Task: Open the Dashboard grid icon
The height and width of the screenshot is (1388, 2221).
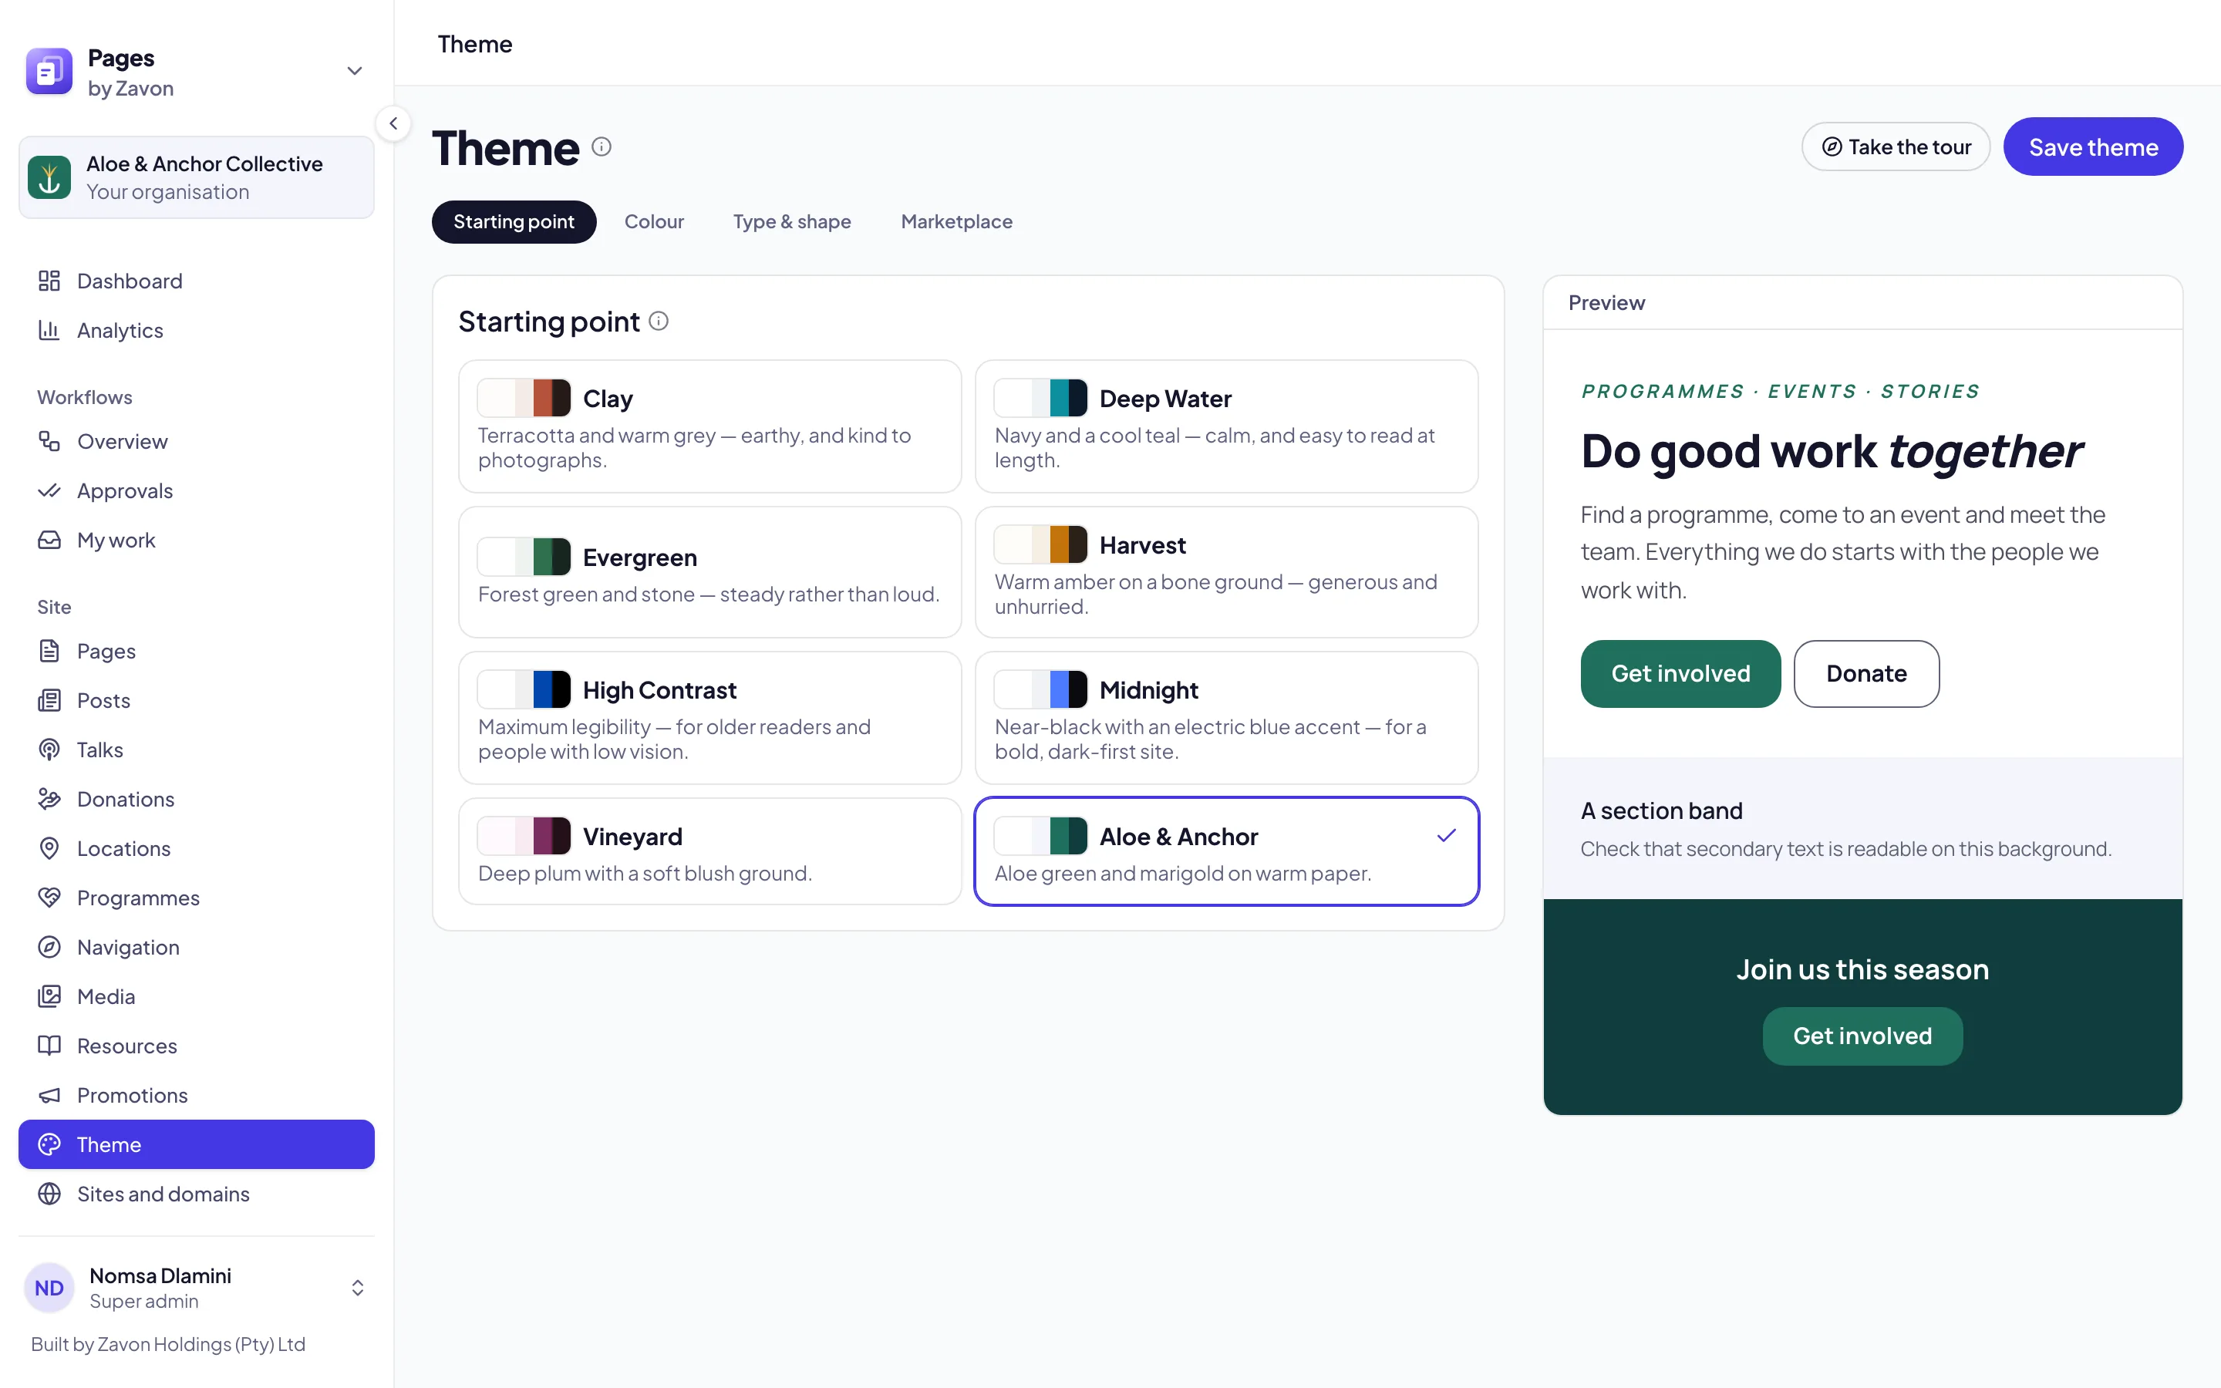Action: tap(49, 281)
